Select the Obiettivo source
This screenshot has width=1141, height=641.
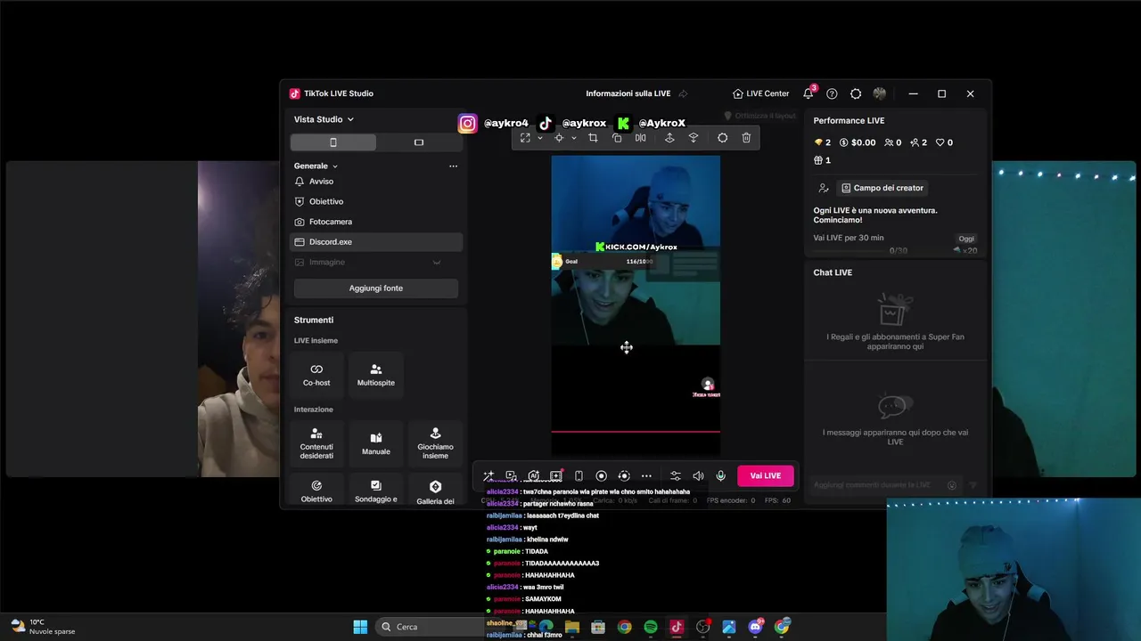coord(376,202)
